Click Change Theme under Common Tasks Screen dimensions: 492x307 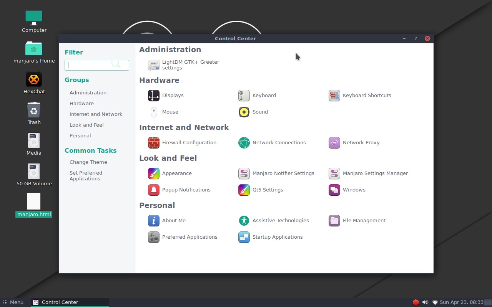[x=88, y=162]
